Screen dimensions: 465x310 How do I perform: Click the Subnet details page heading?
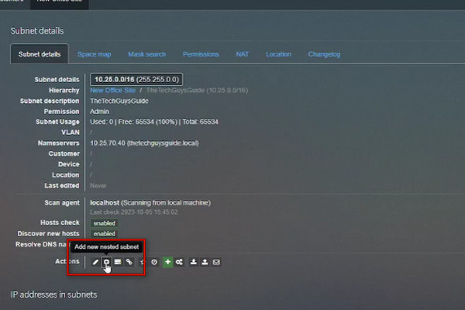pyautogui.click(x=37, y=31)
